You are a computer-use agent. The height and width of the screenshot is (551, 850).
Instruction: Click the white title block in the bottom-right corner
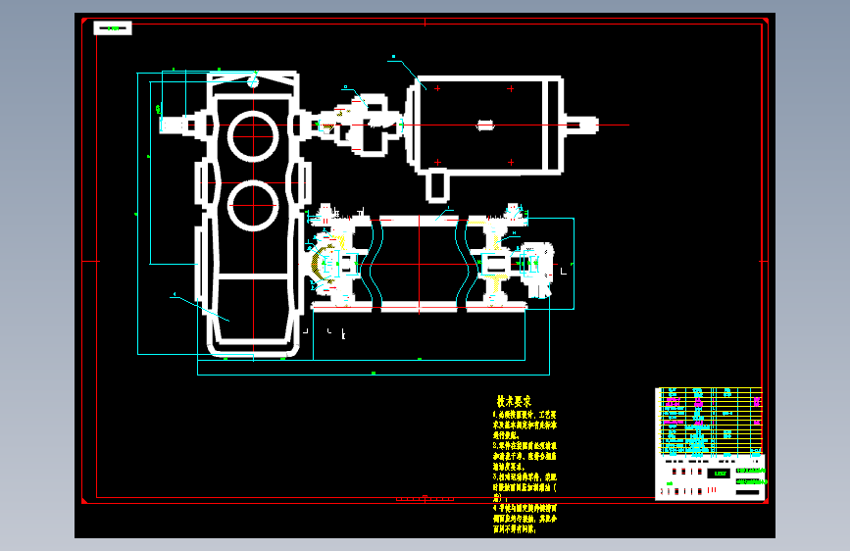[x=710, y=476]
